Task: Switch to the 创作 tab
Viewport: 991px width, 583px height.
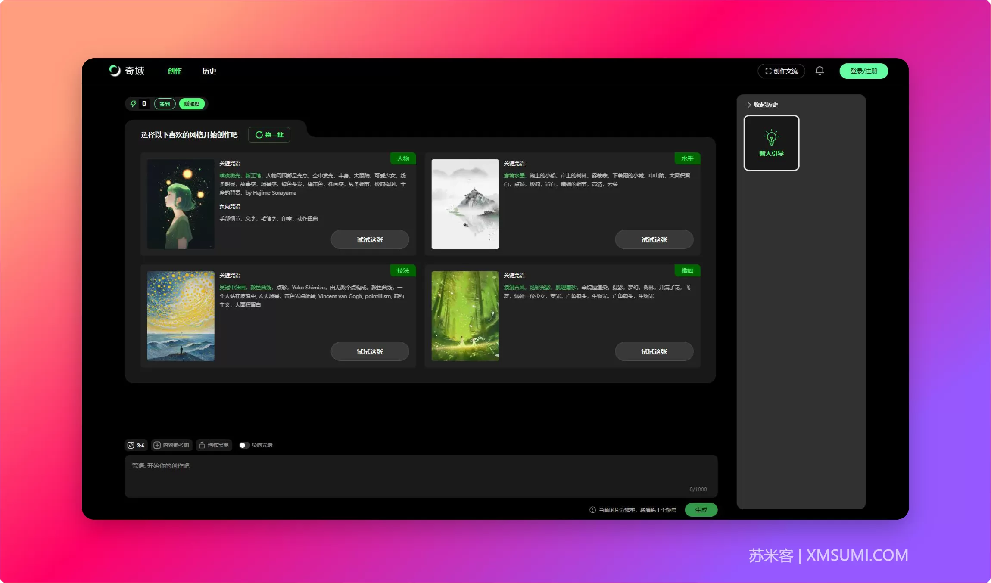Action: (175, 71)
